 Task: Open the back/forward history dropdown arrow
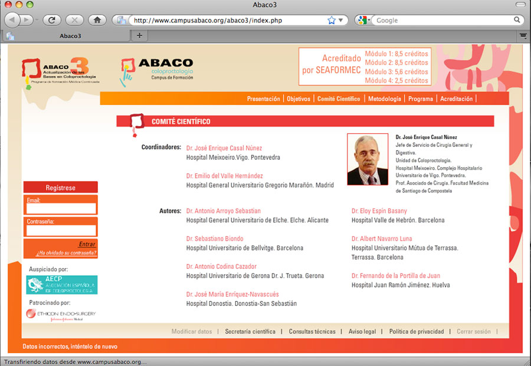tap(37, 20)
